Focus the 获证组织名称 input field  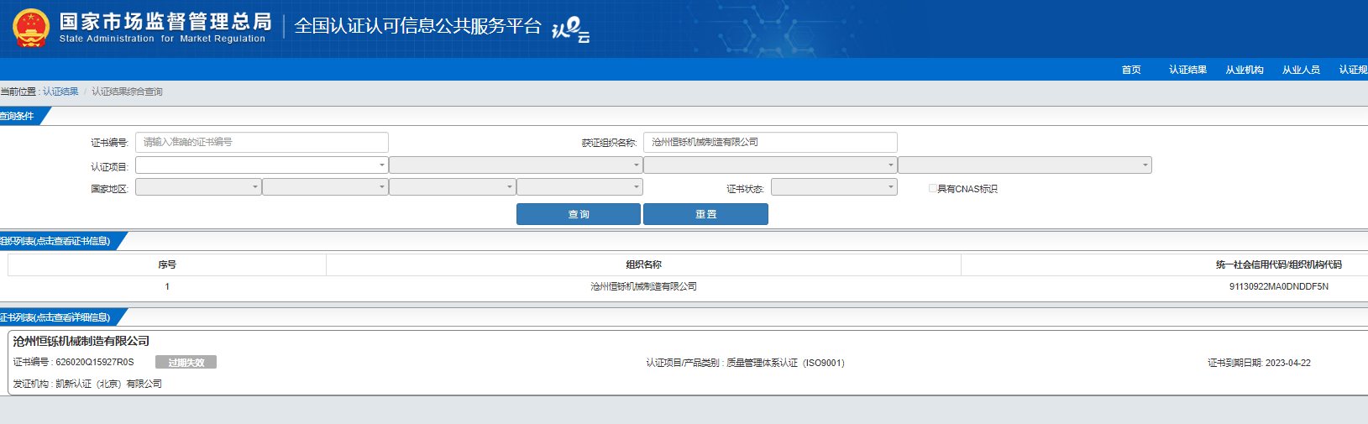pyautogui.click(x=770, y=142)
